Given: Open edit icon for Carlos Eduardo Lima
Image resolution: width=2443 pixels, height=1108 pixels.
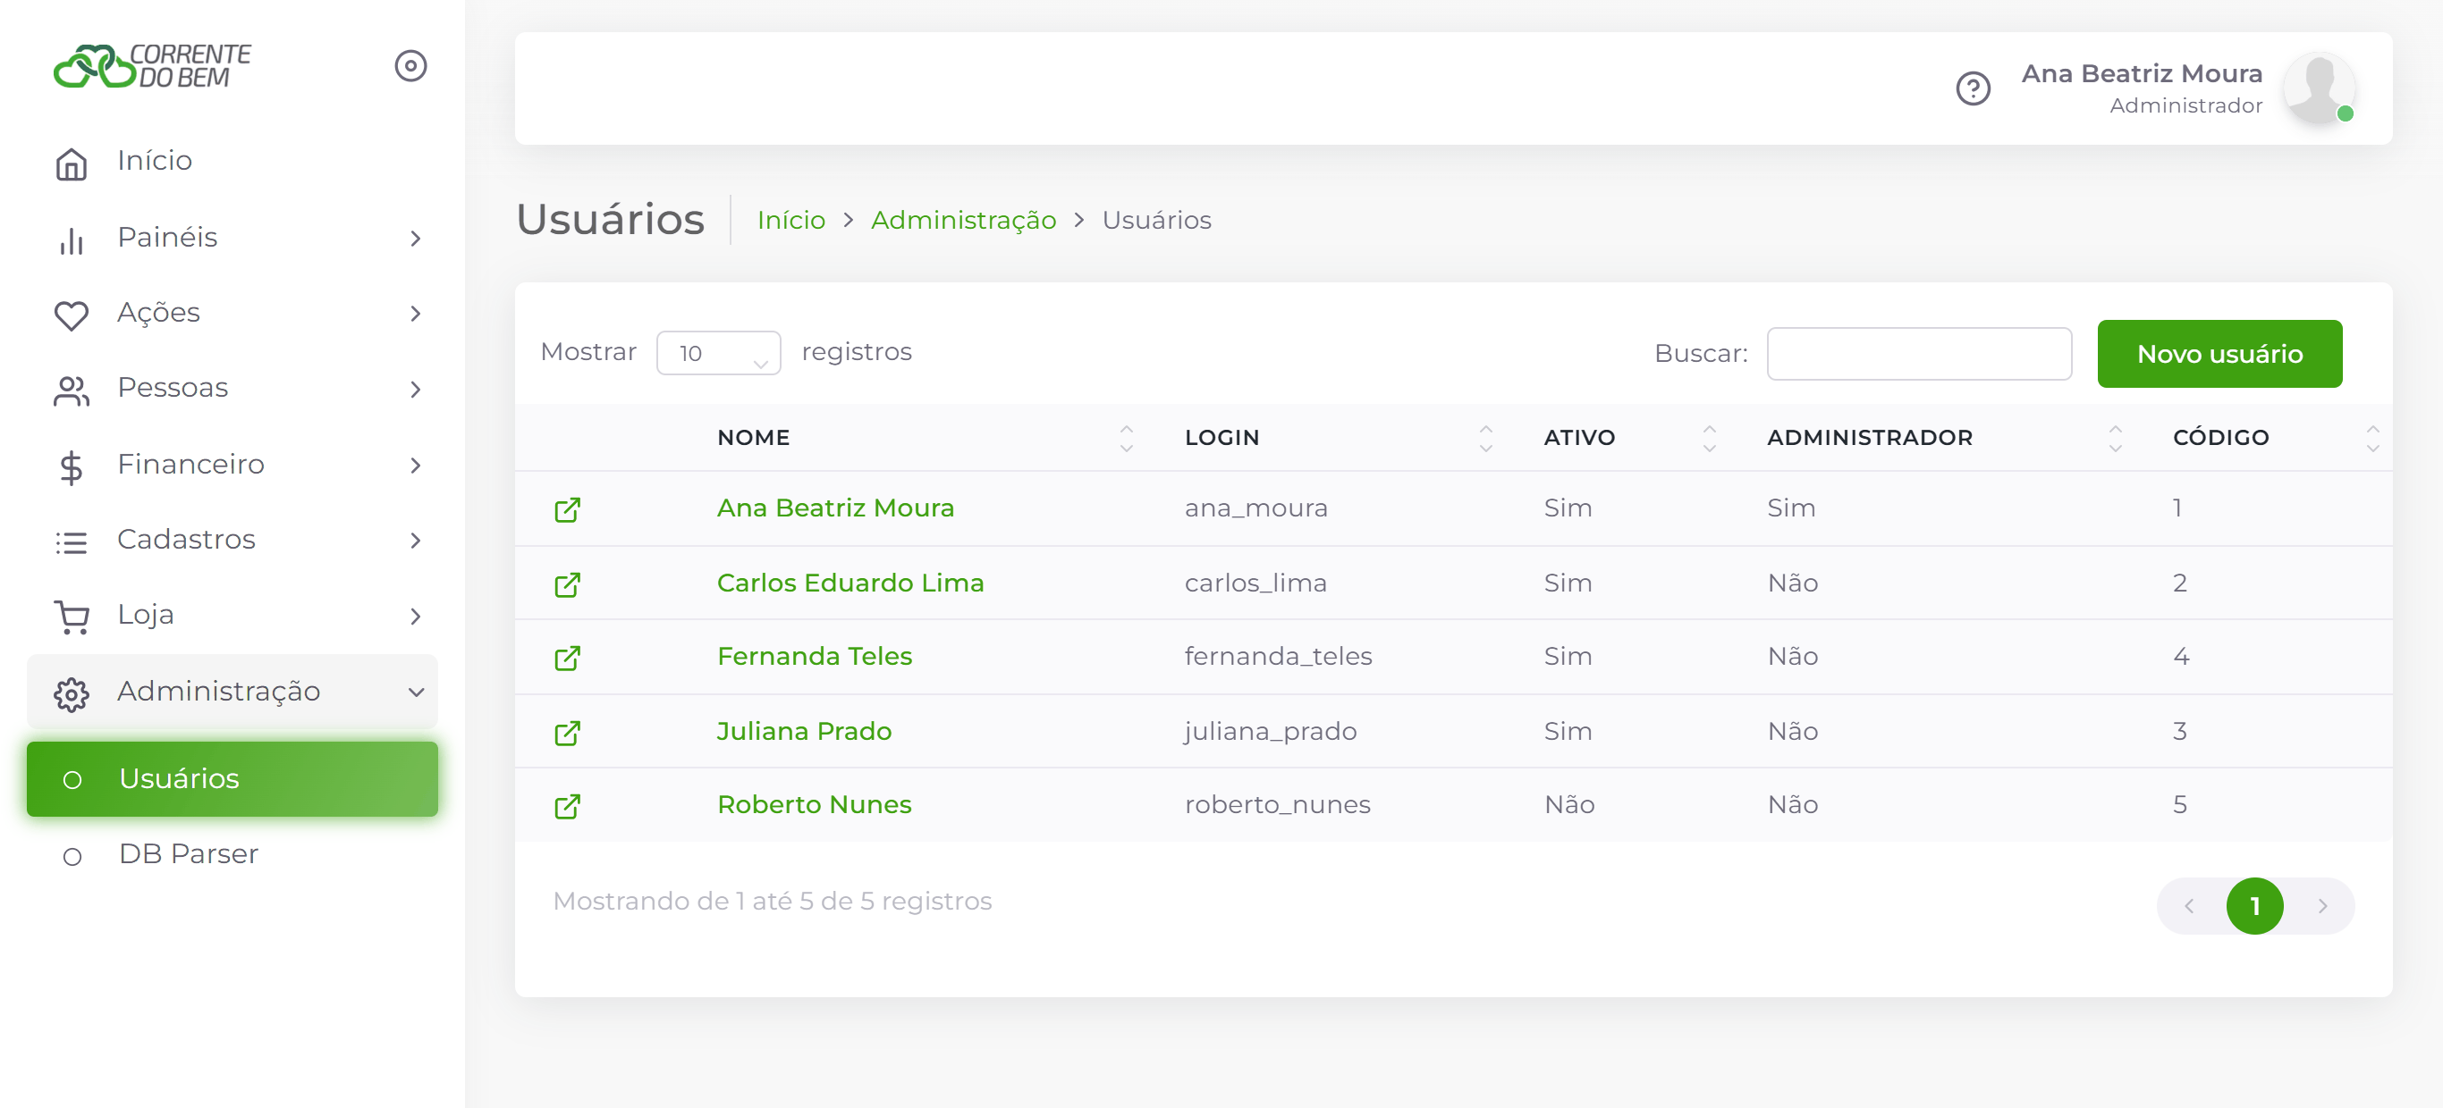Looking at the screenshot, I should click(567, 583).
